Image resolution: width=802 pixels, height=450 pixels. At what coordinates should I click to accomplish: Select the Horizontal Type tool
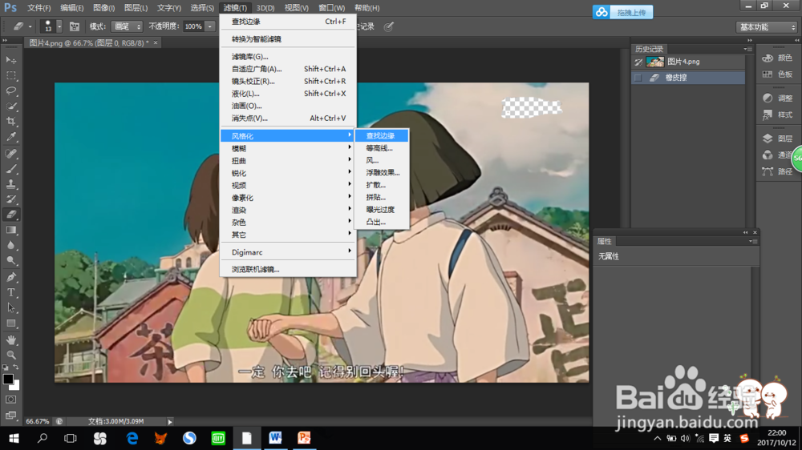click(x=10, y=293)
